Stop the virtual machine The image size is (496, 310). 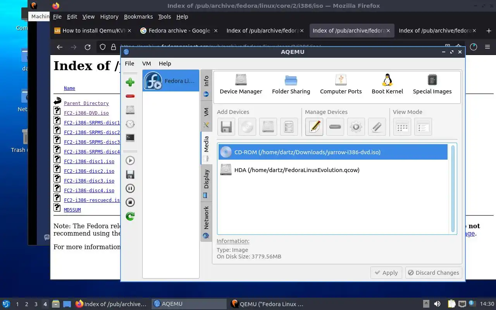(x=130, y=202)
